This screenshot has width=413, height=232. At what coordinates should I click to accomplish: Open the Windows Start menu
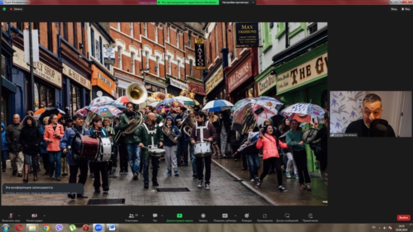pos(5,227)
